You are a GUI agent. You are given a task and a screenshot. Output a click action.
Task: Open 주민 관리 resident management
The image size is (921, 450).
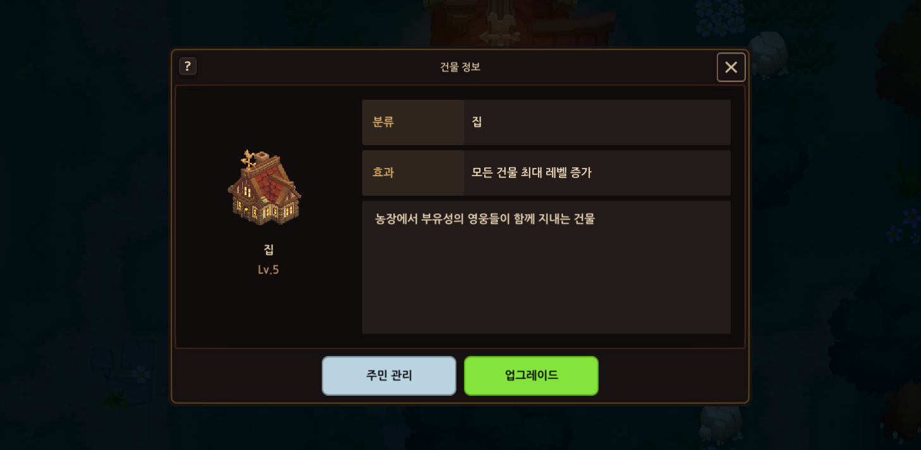point(389,376)
